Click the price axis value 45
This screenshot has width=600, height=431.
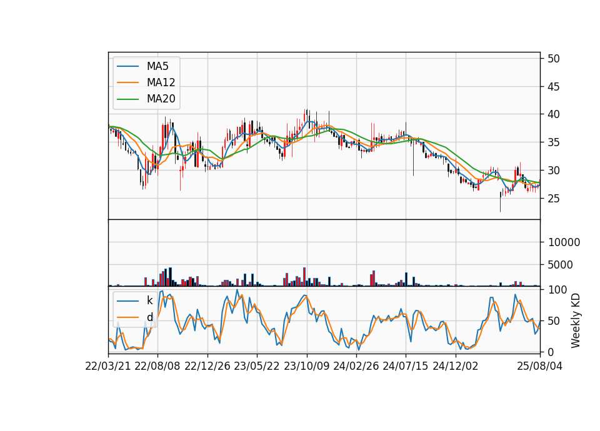tap(554, 87)
